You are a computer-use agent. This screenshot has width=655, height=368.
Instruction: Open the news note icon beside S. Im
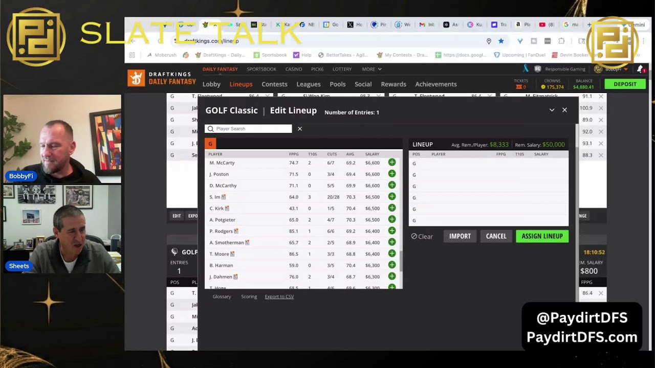coord(224,197)
